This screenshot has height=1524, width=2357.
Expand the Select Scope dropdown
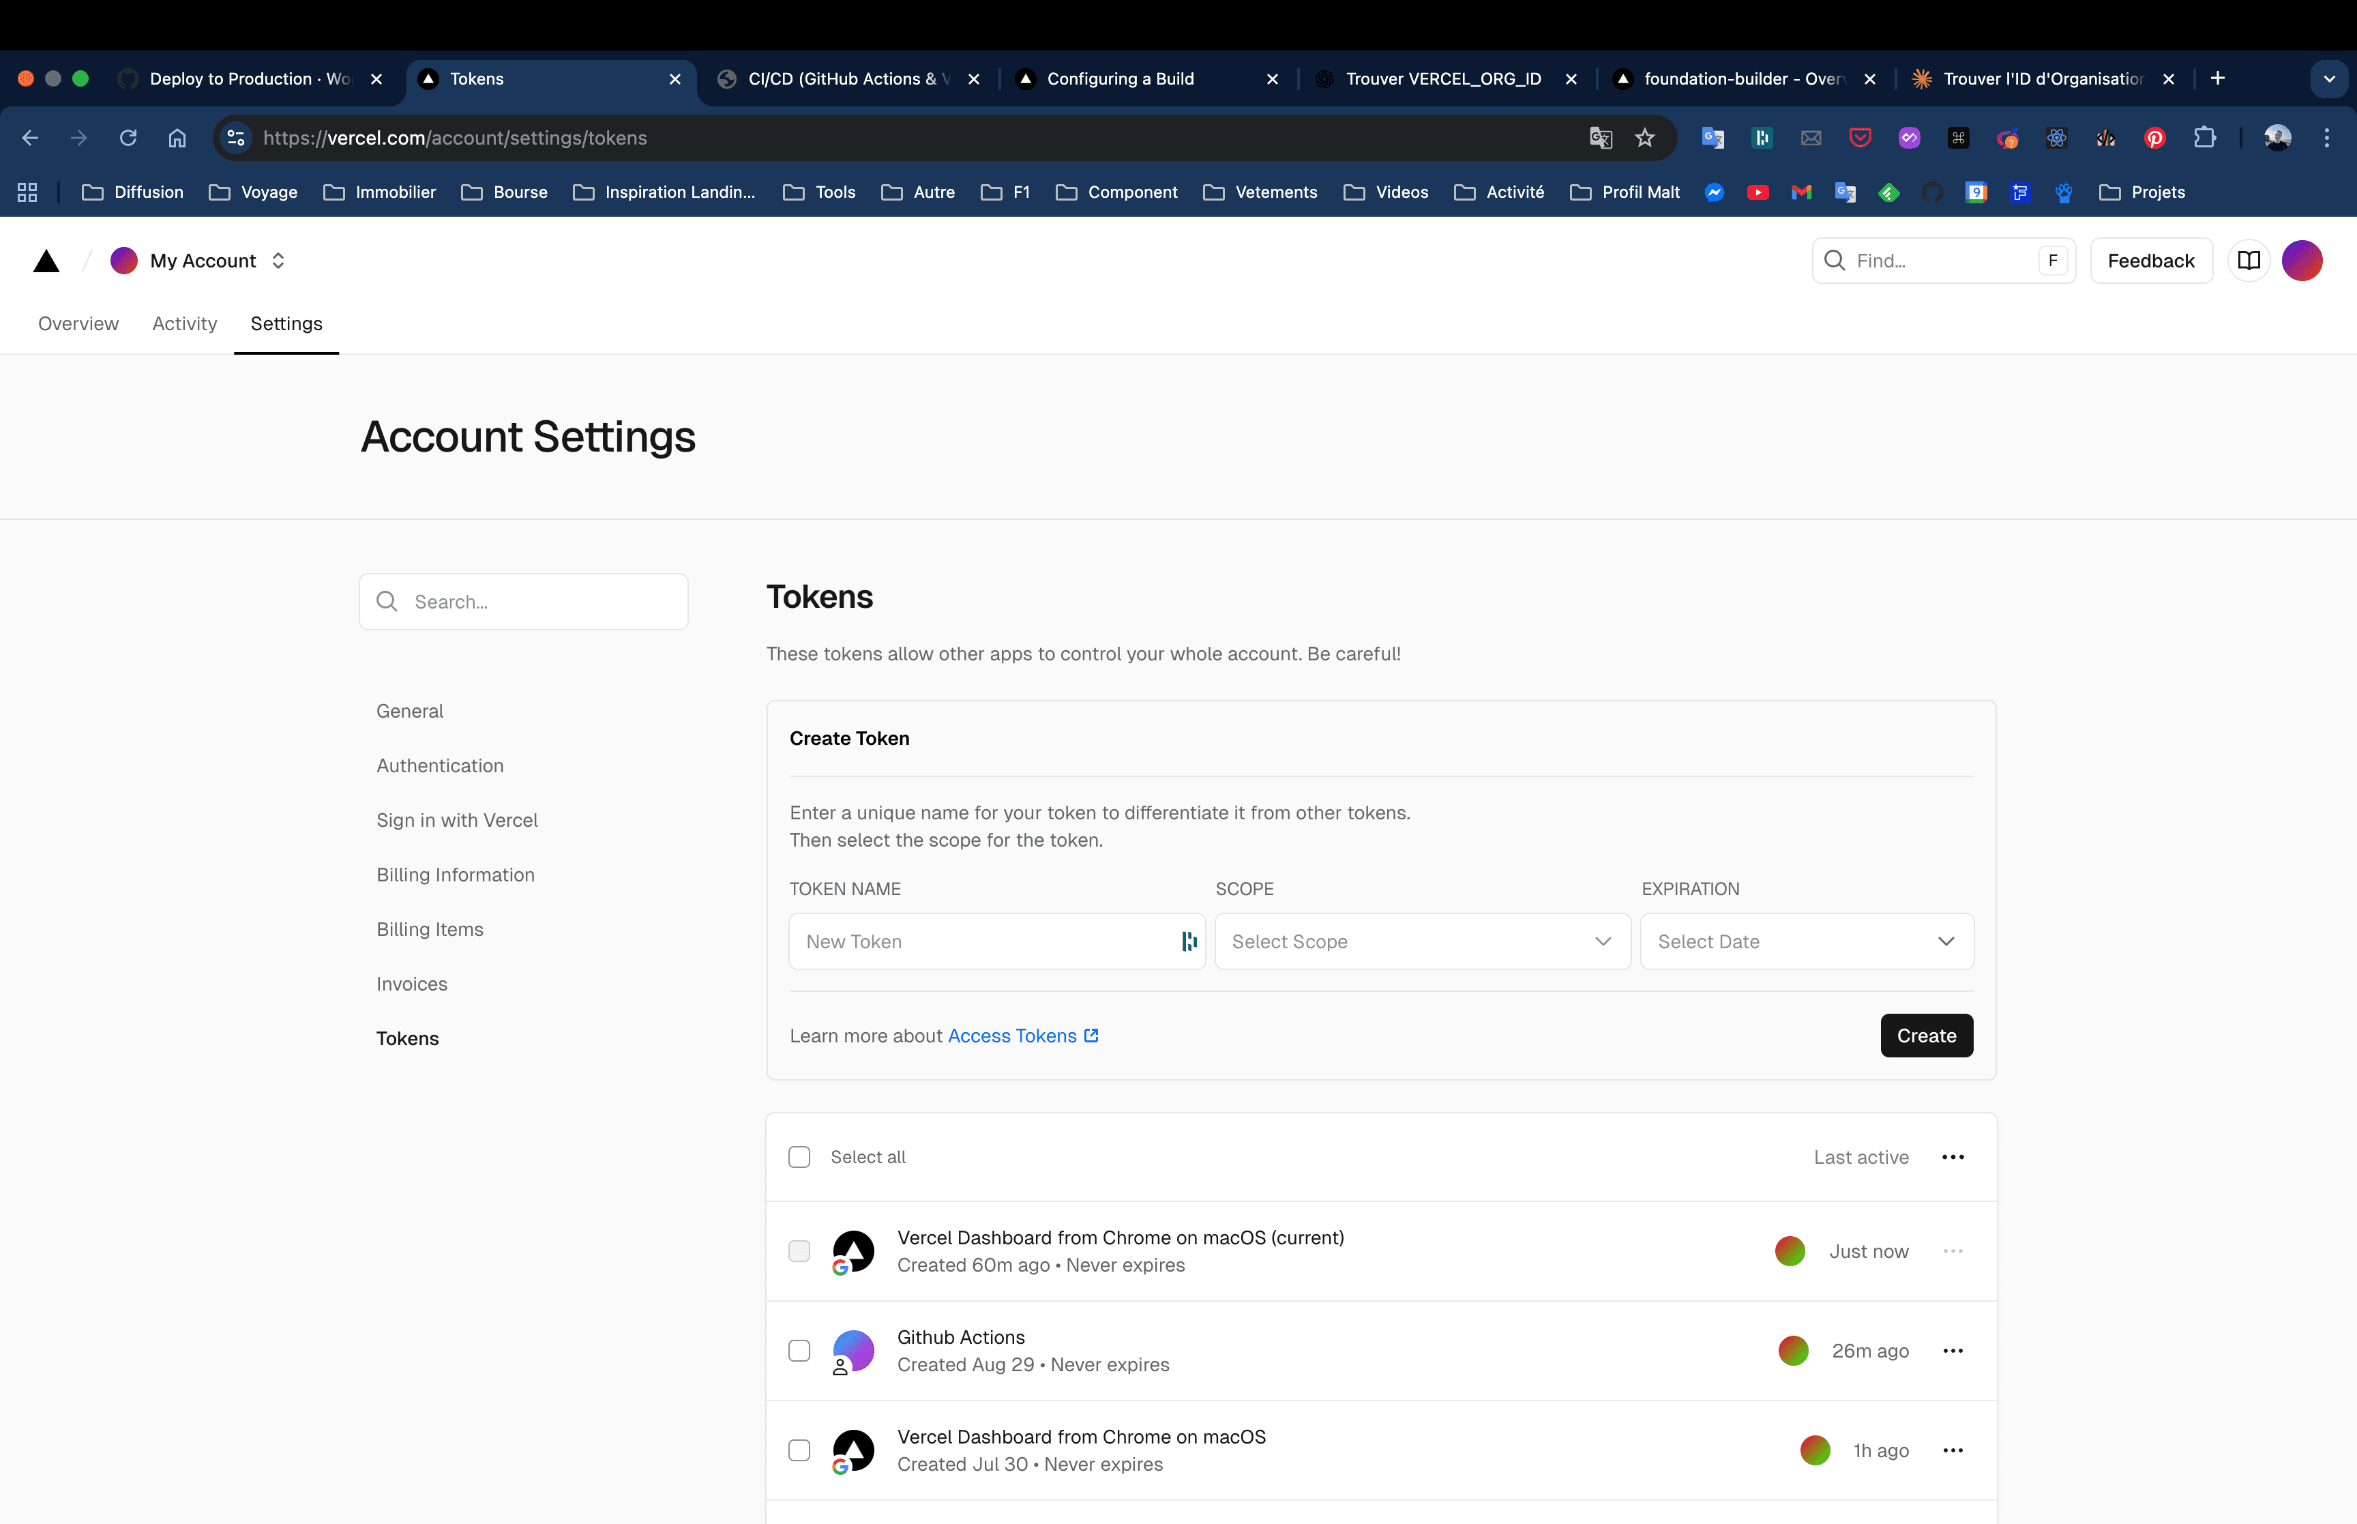click(x=1421, y=941)
